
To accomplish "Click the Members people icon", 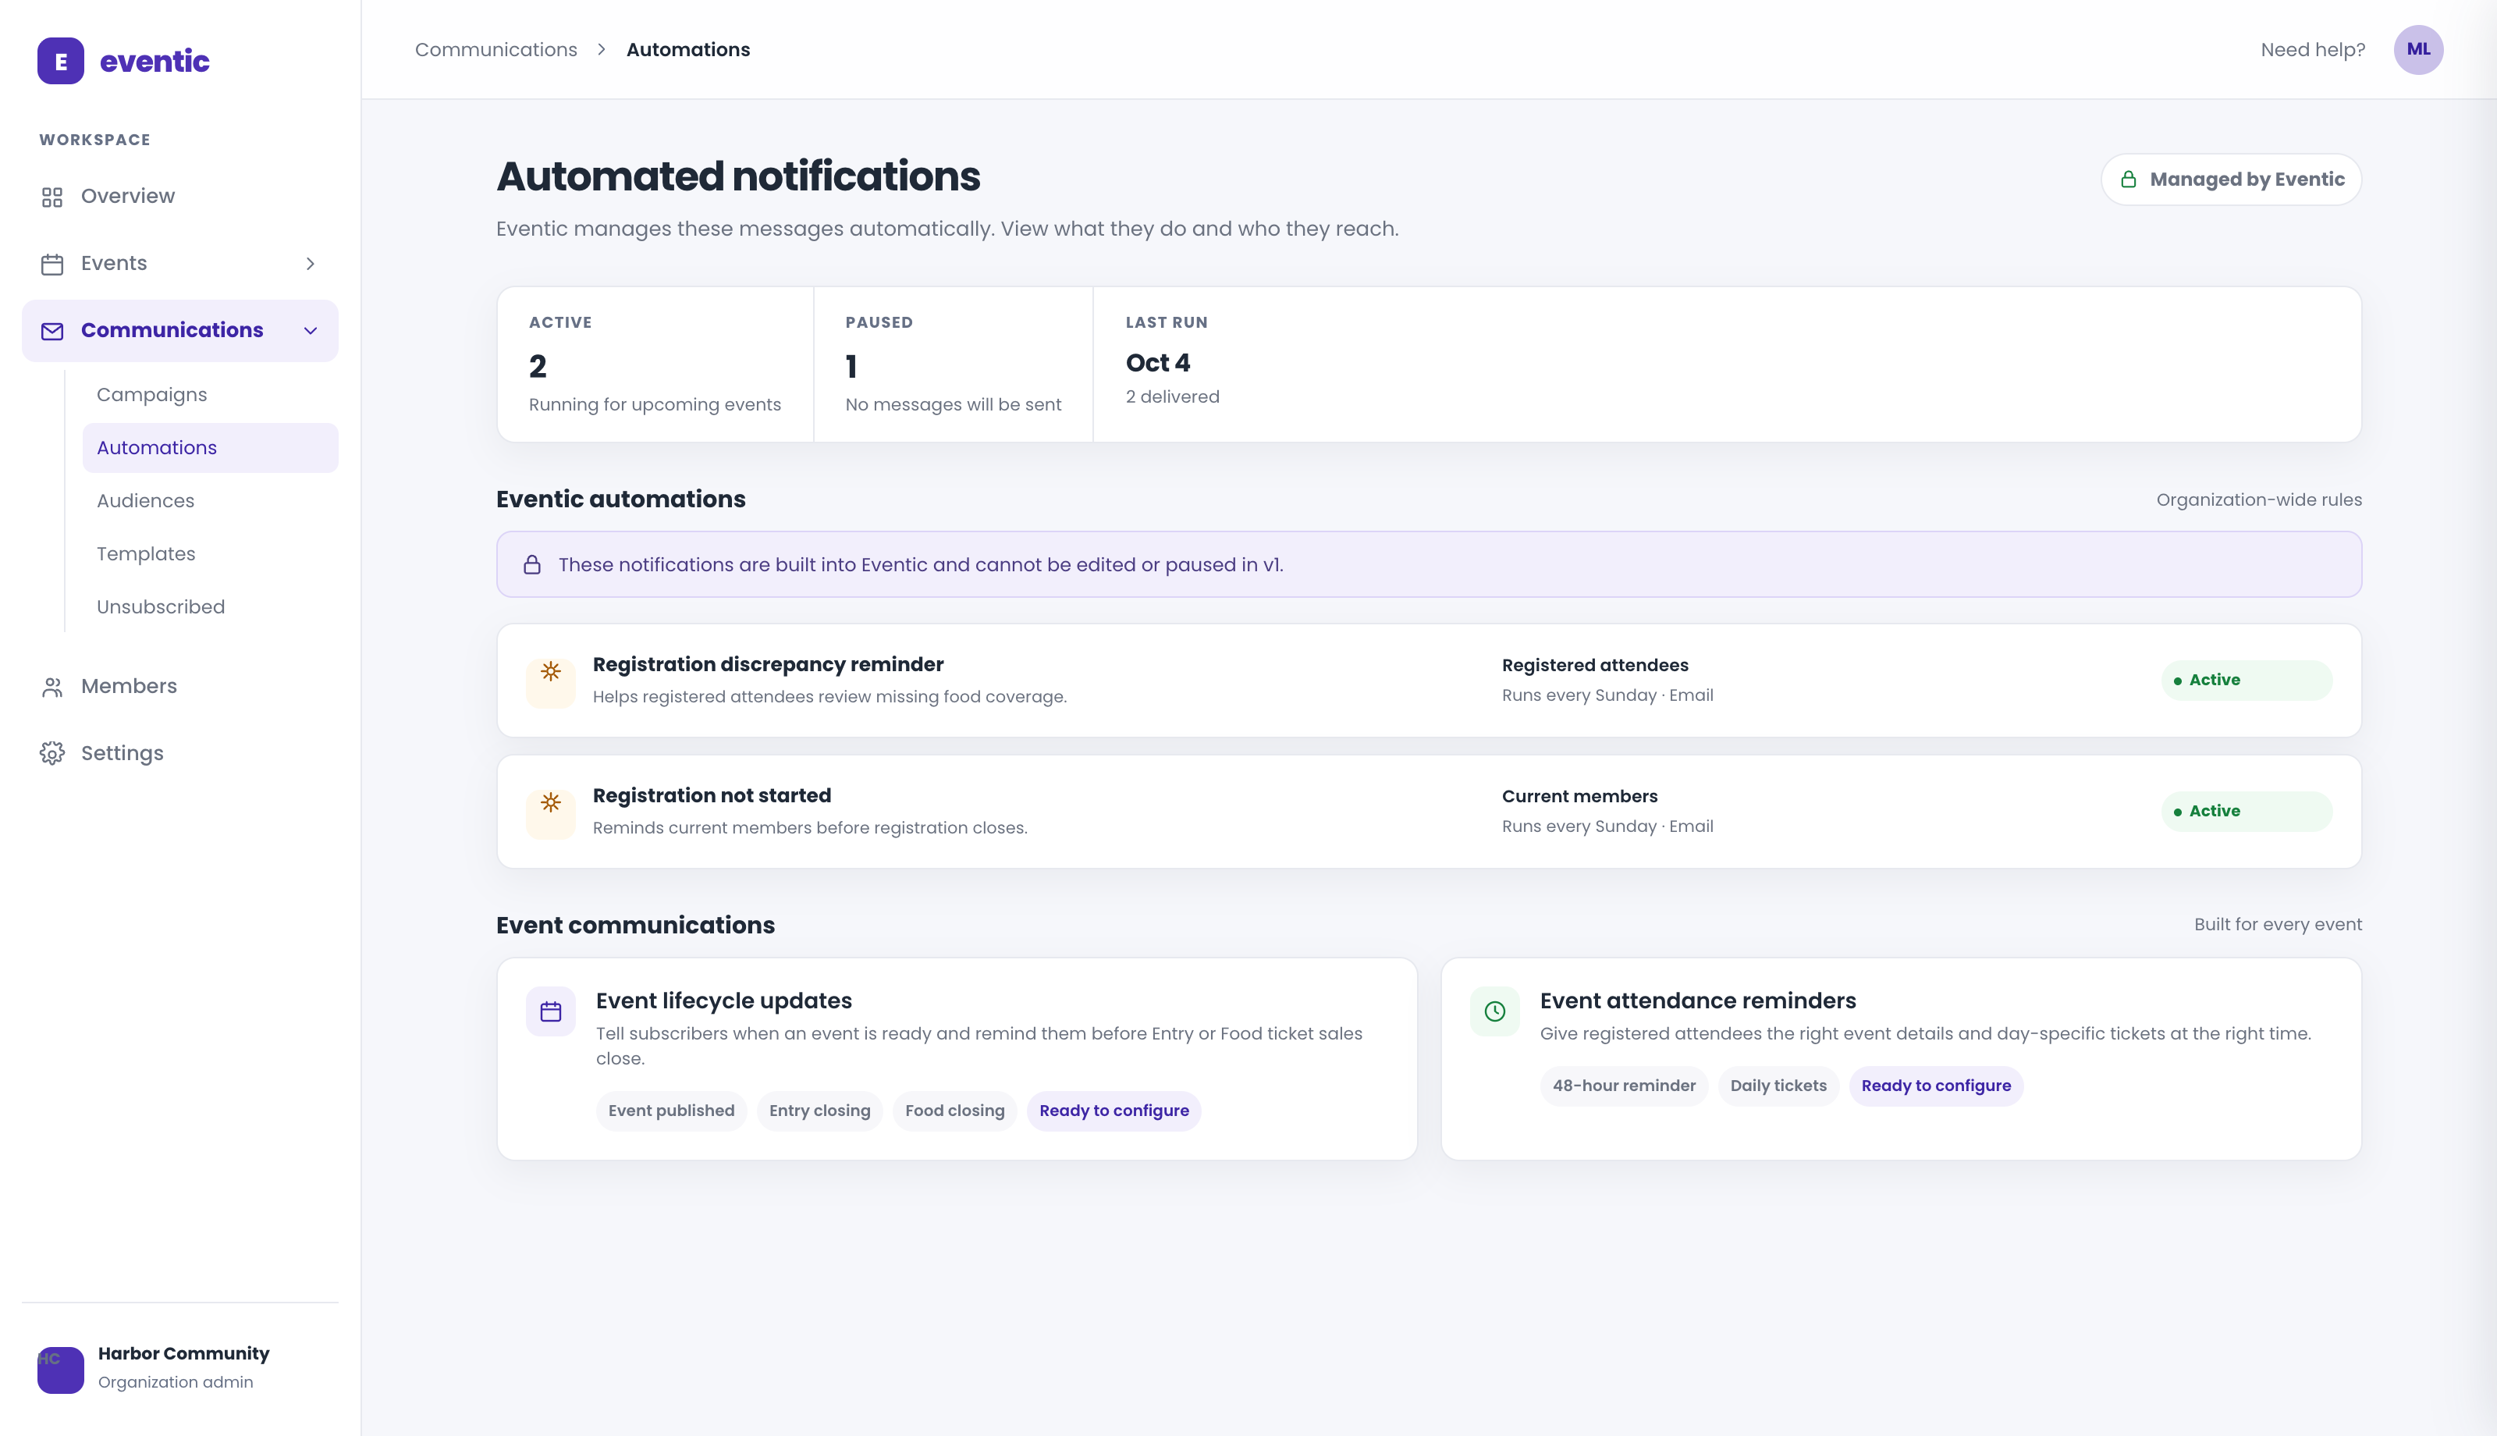I will coord(52,688).
